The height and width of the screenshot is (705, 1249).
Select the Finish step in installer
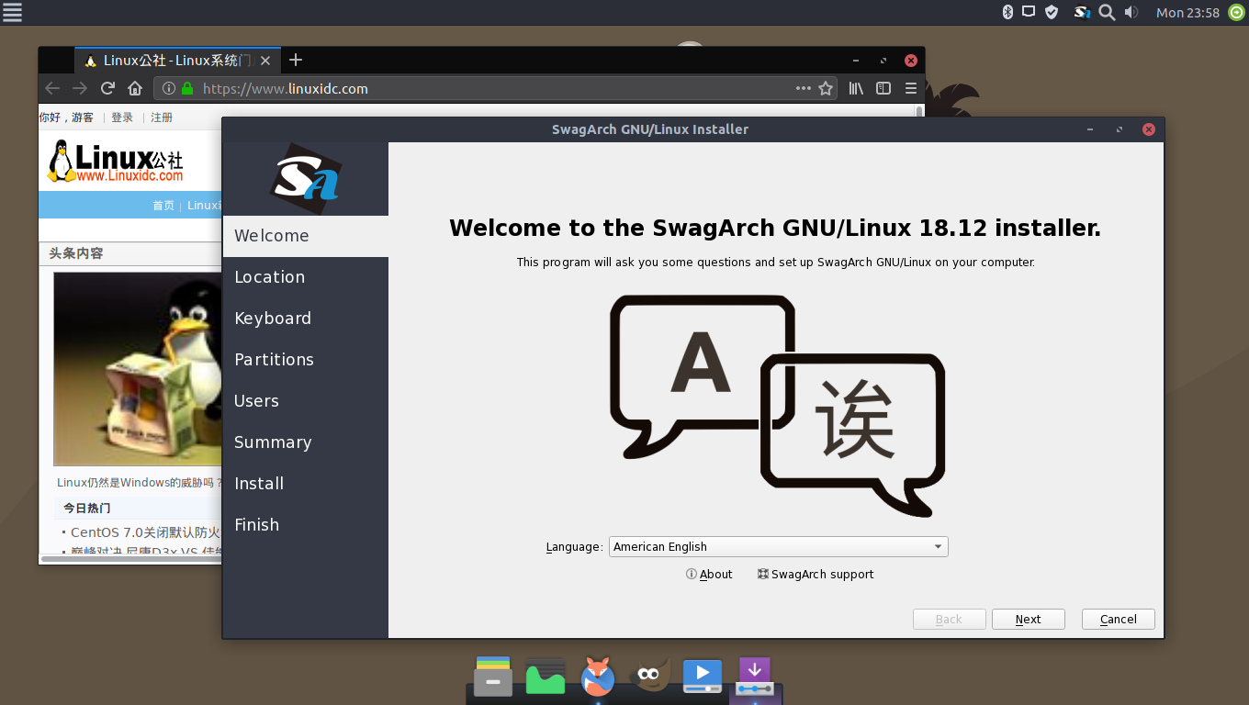[305, 525]
